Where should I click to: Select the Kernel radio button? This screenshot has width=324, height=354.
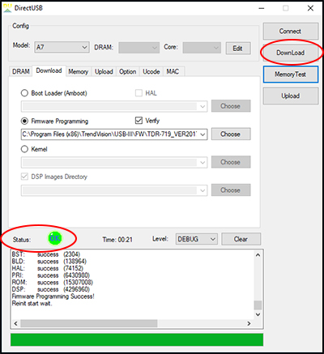pos(24,149)
